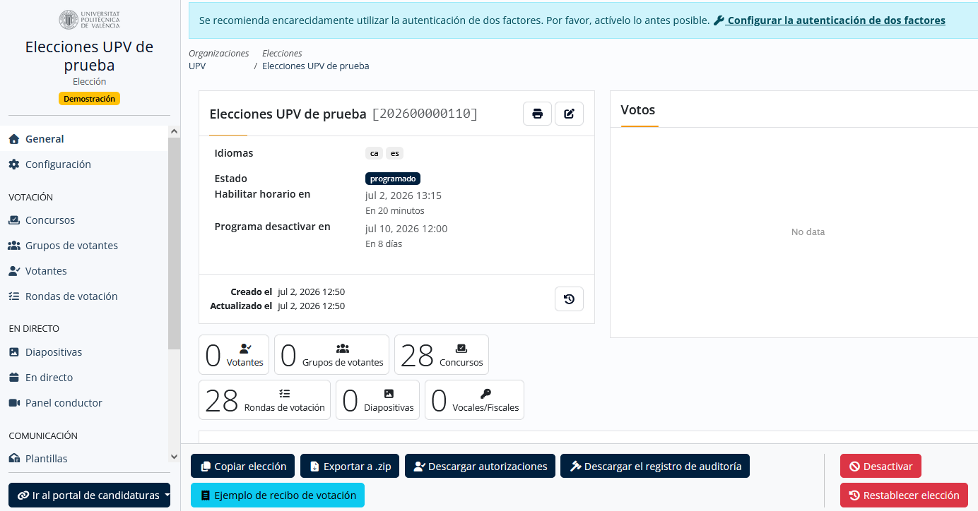Click the Exportar a .zip button
This screenshot has width=978, height=511.
(x=350, y=467)
